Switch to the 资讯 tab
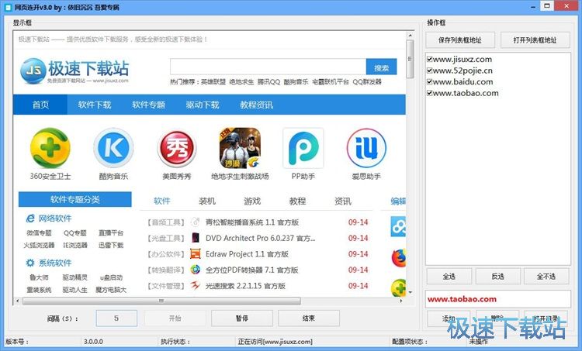The height and width of the screenshot is (351, 582). tap(343, 201)
